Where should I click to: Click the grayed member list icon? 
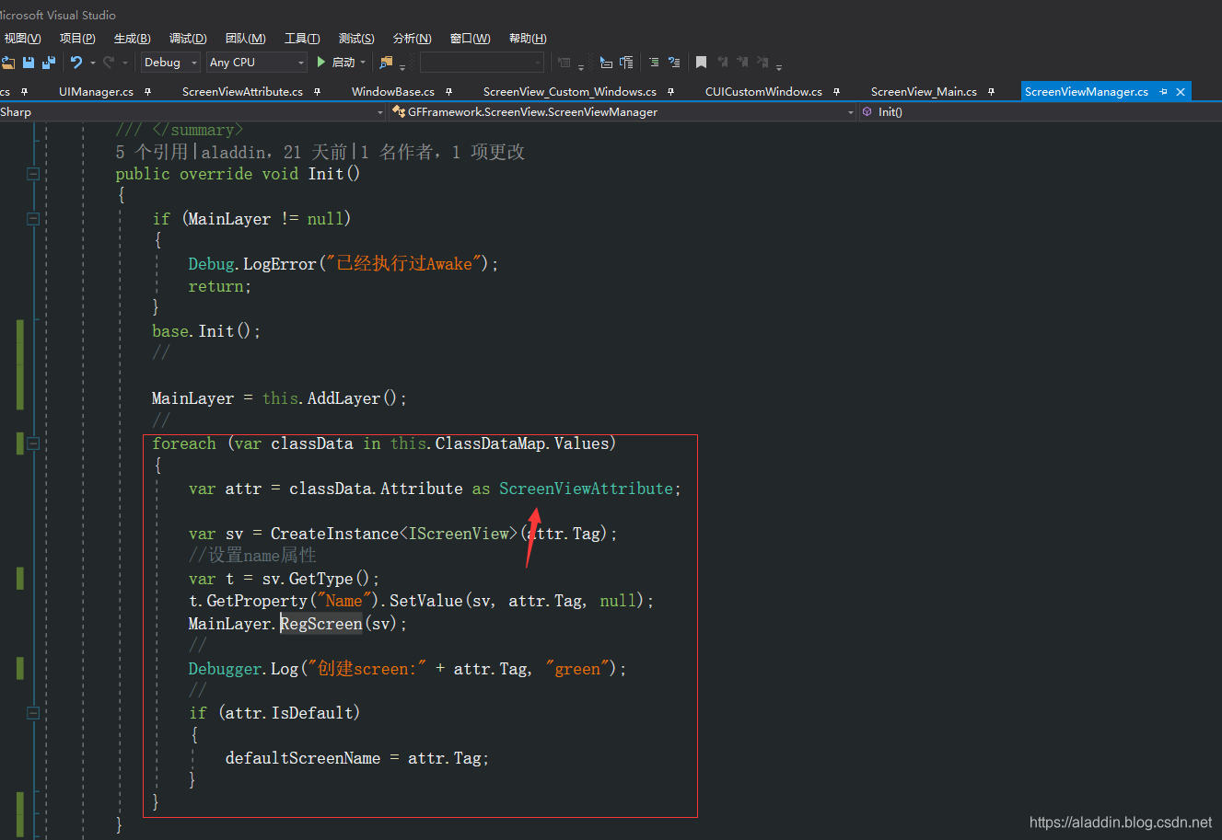564,63
